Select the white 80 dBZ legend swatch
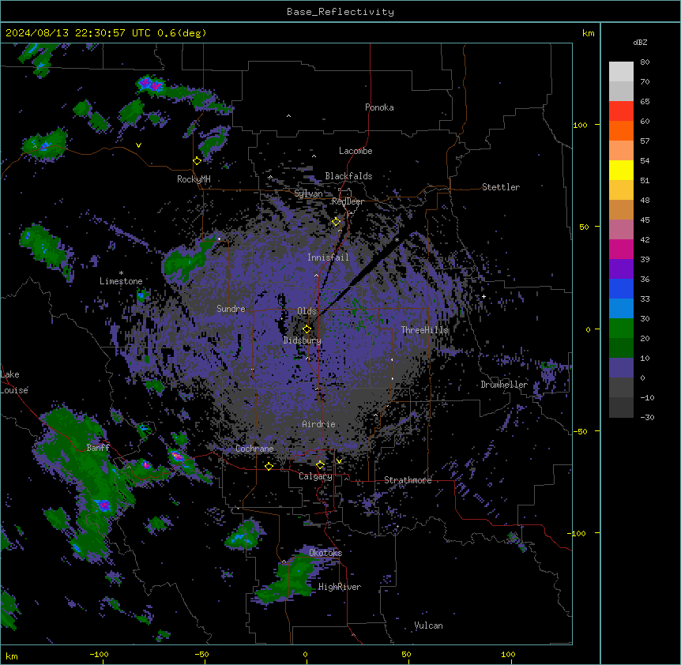This screenshot has width=681, height=665. pyautogui.click(x=621, y=71)
